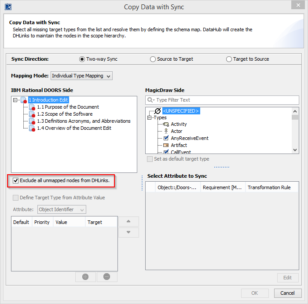Click the move down arrow button
Screen dimensions: 308x304
pos(128,232)
